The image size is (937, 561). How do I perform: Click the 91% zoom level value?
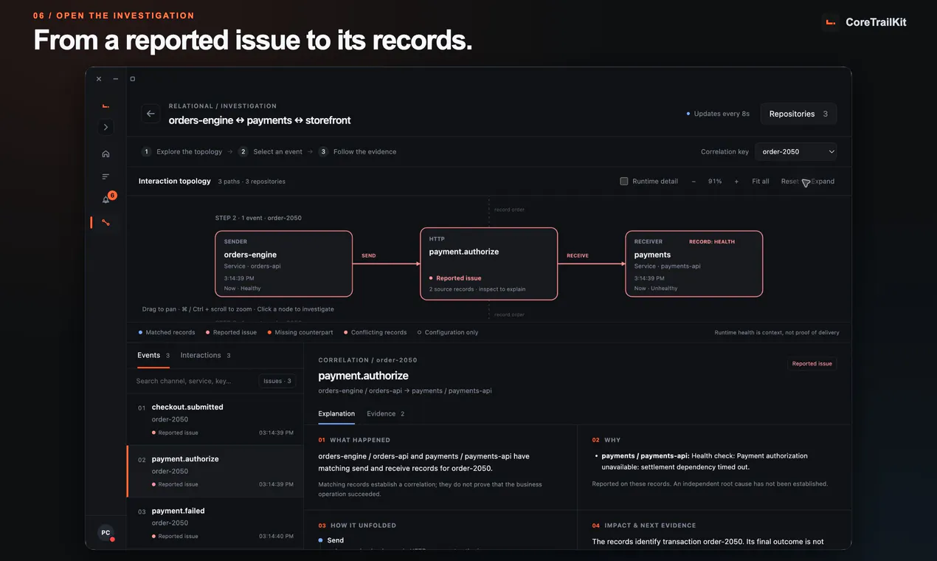[x=715, y=182]
